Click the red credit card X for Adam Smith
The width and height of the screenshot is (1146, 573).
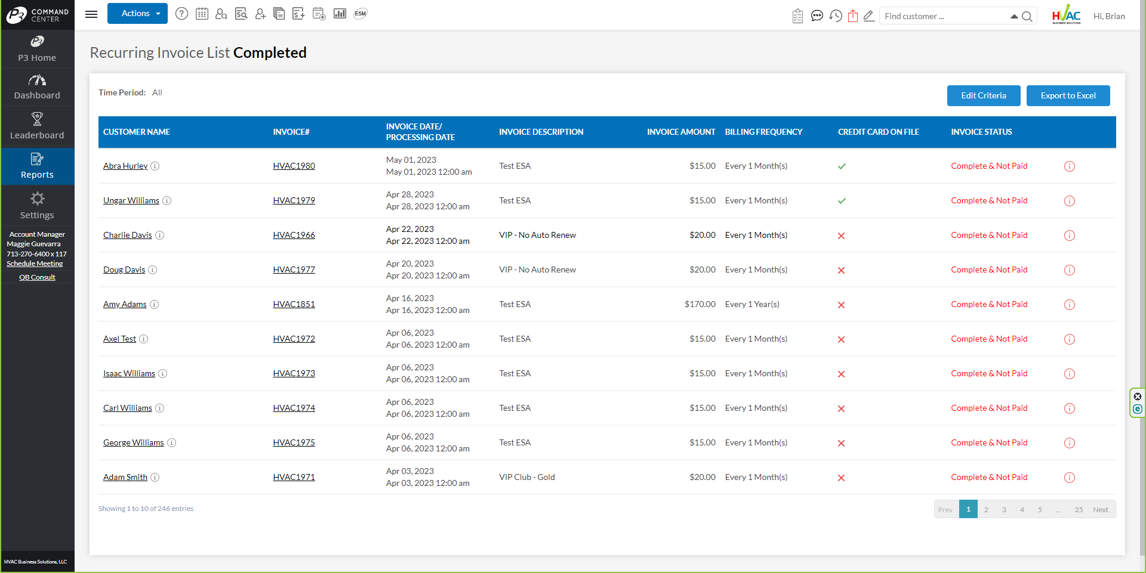[842, 478]
